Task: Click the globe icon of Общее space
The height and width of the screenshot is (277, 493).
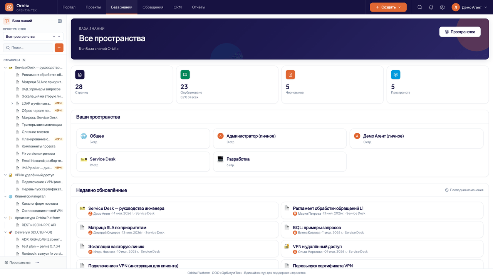Action: pyautogui.click(x=84, y=136)
